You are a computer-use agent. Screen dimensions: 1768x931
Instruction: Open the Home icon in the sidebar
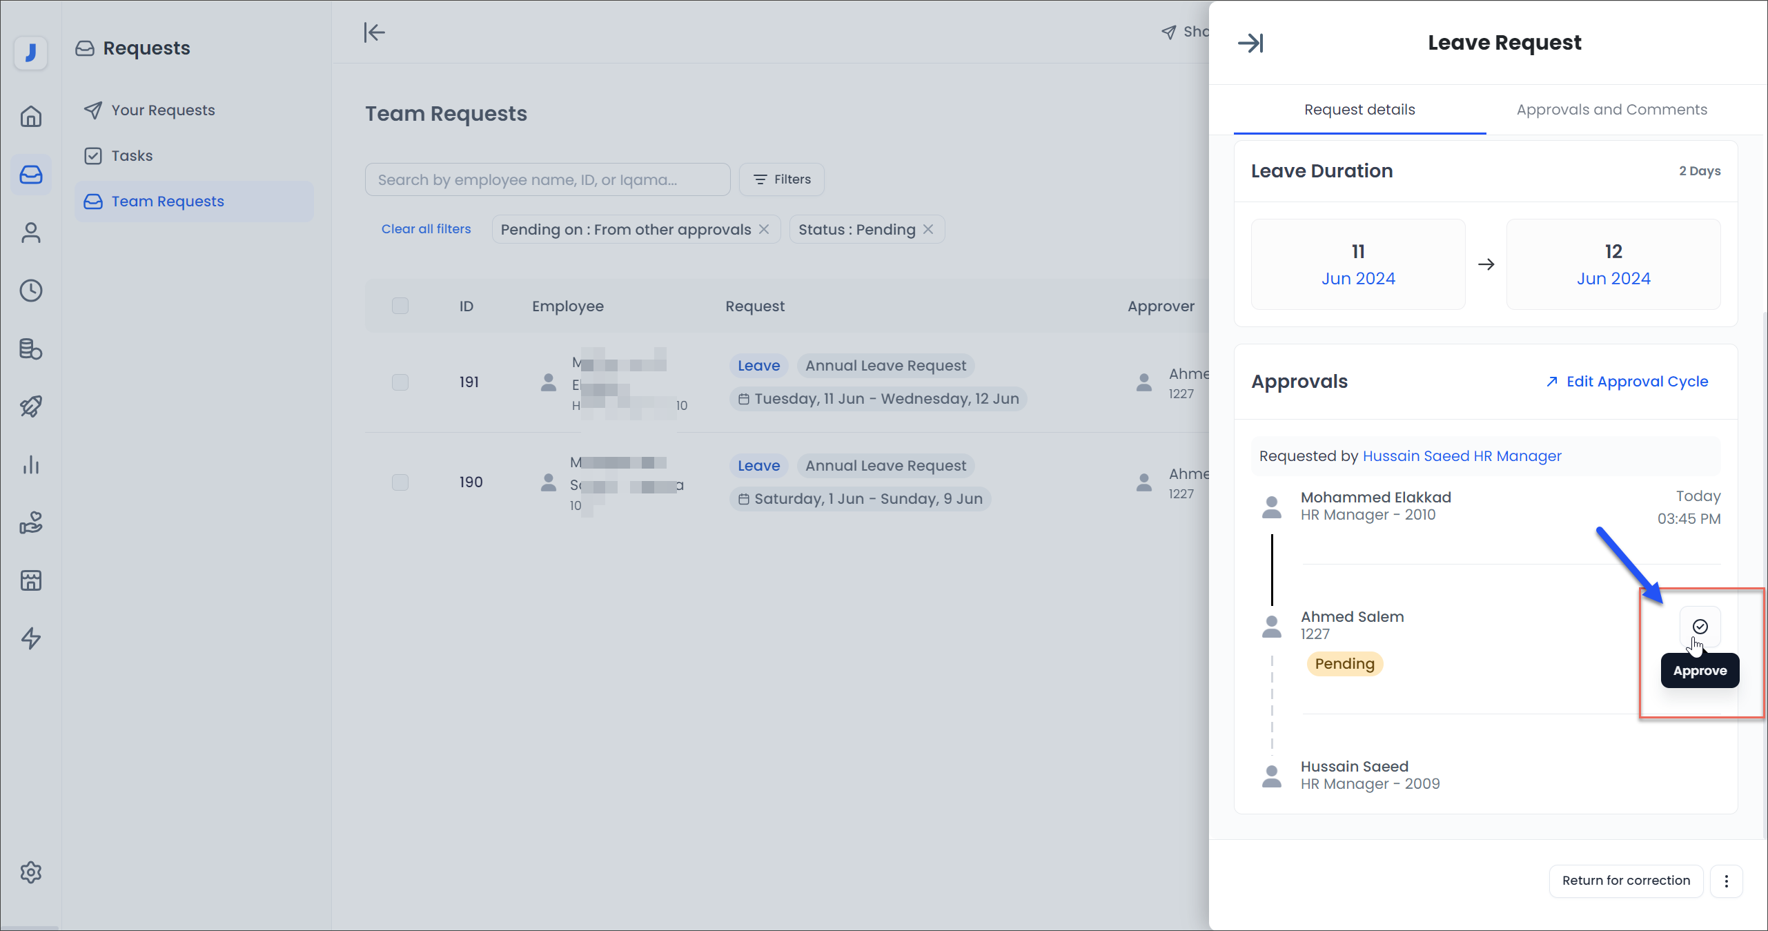tap(31, 116)
